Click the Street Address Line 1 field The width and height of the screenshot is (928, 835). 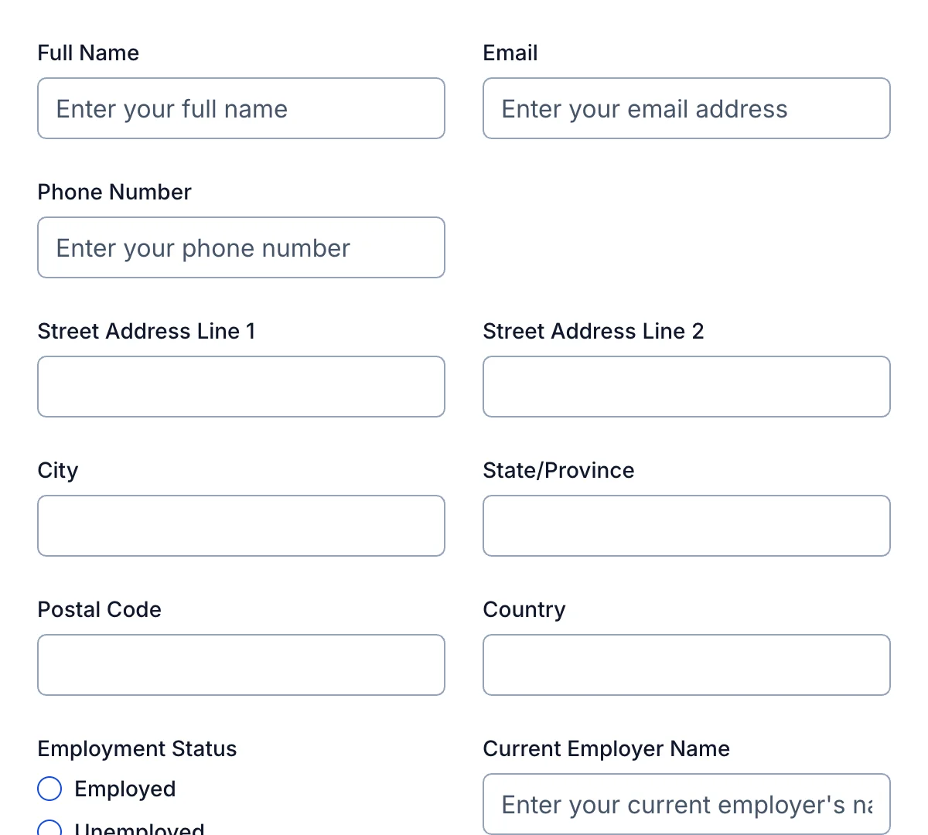[241, 387]
